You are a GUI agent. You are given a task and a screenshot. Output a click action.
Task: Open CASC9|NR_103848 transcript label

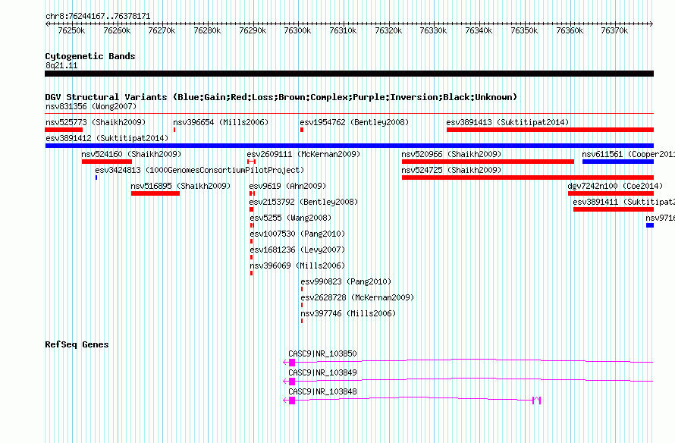(x=322, y=391)
